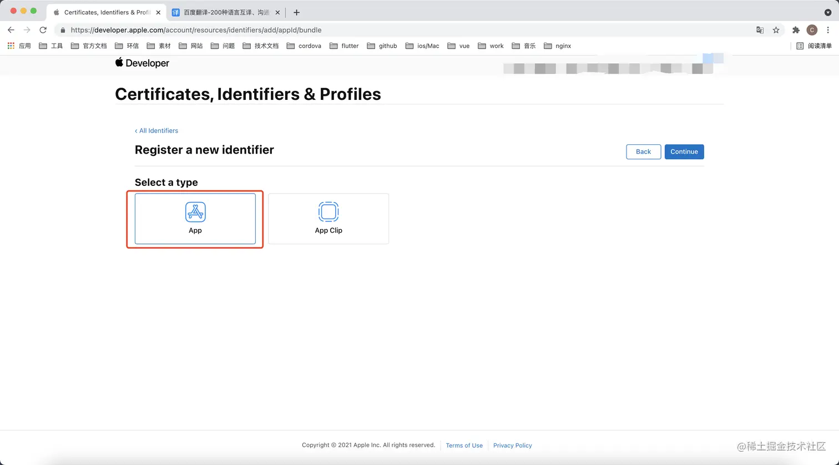Open the 环信 bookmarks folder

click(x=127, y=46)
